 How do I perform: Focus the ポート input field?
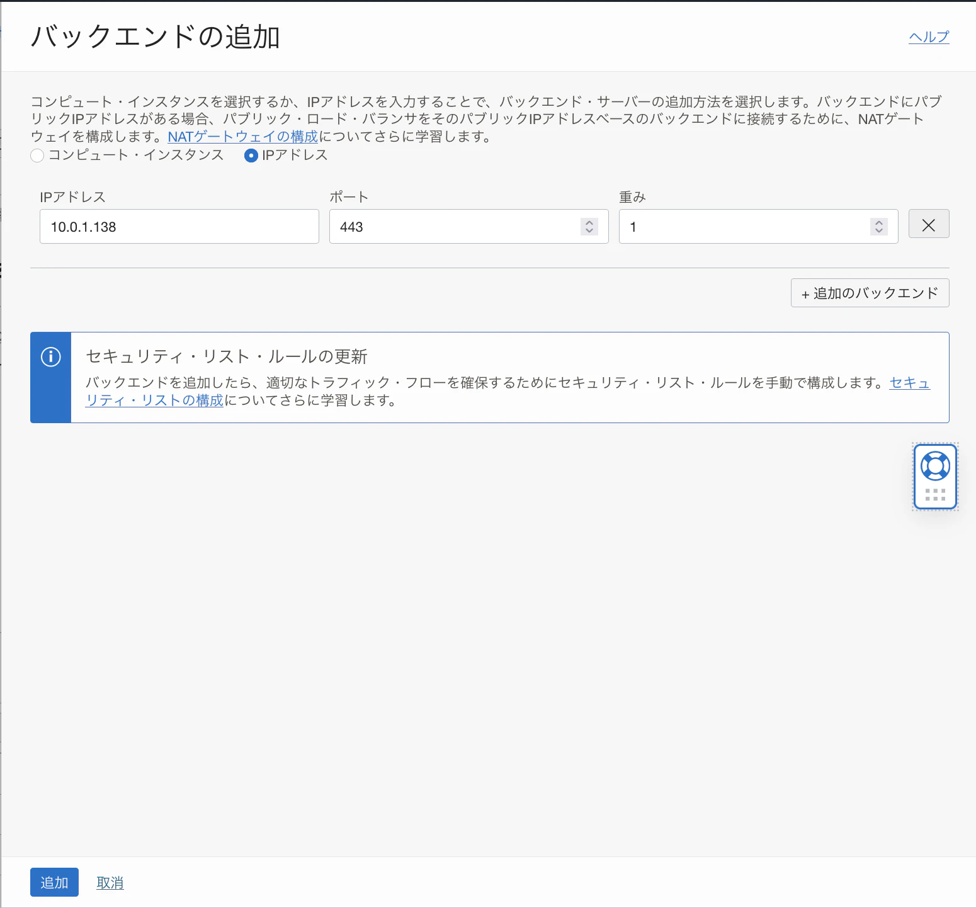(x=469, y=227)
